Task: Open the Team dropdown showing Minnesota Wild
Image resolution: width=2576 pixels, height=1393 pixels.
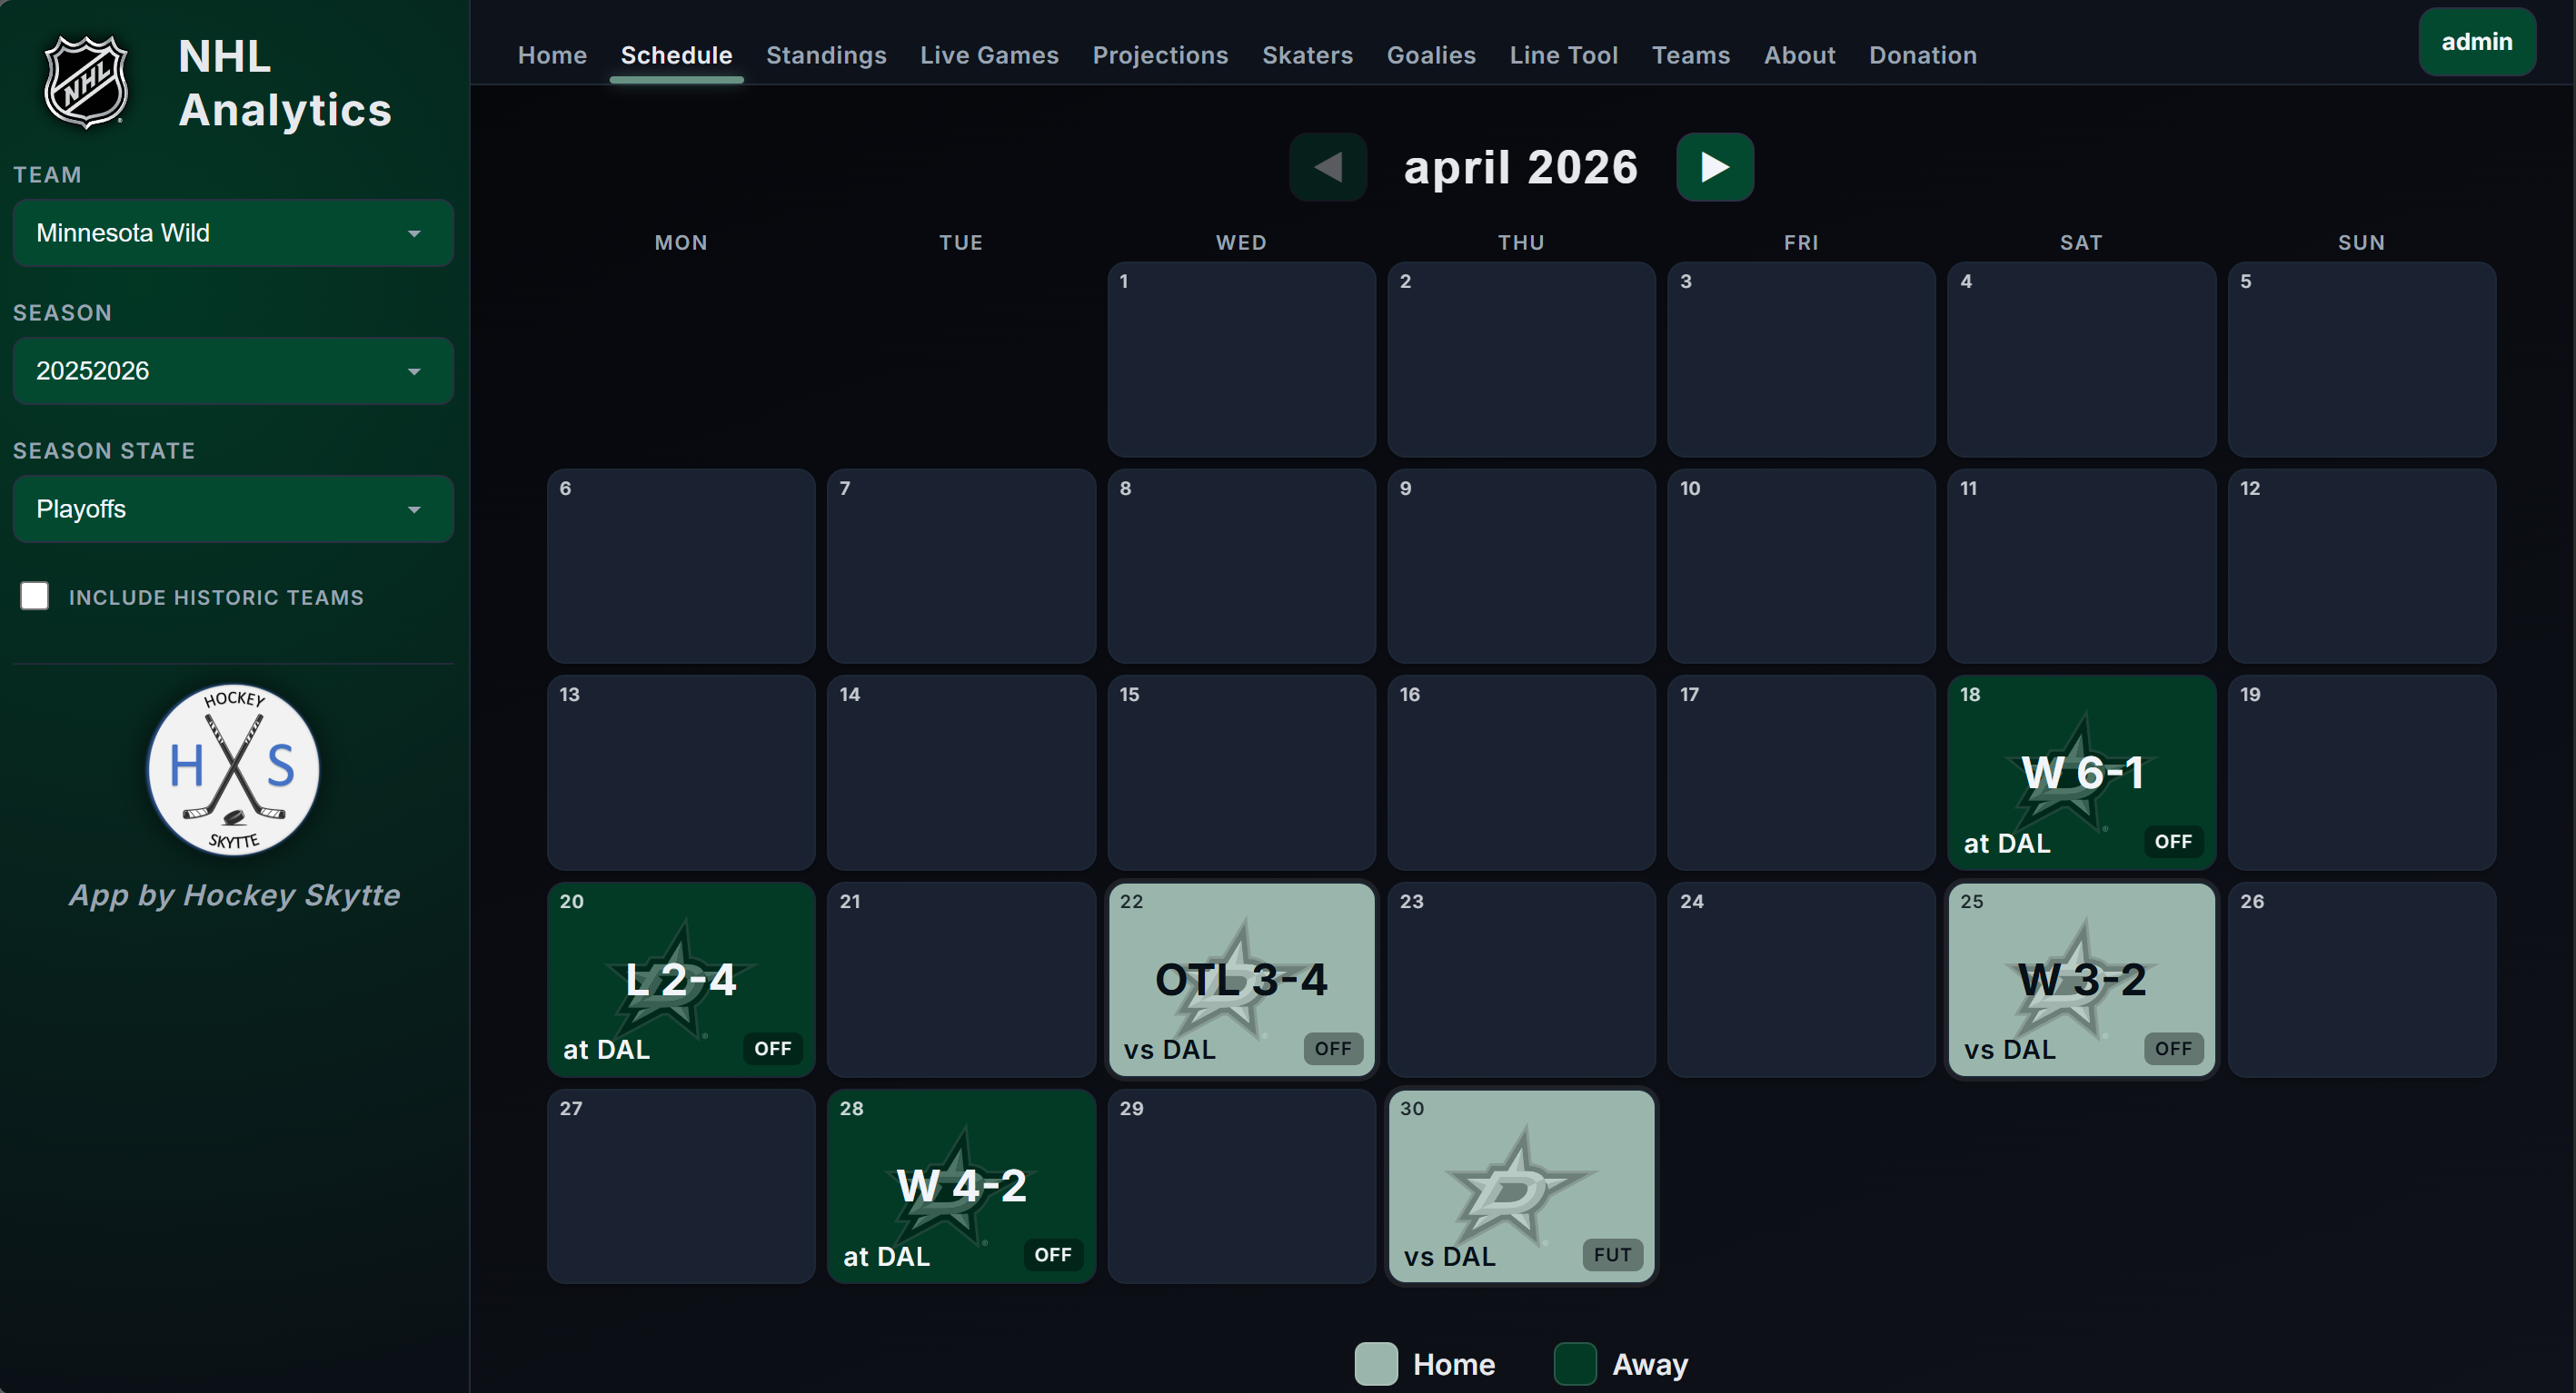Action: point(233,232)
